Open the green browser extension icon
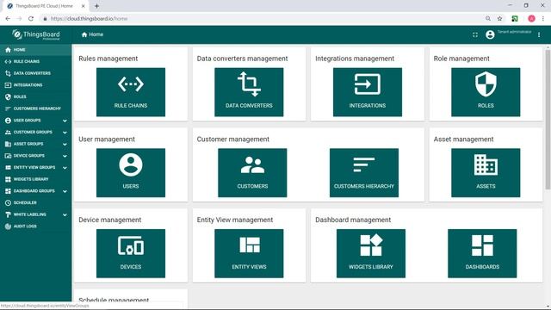Screen dimensions: 551x310 click(x=515, y=19)
